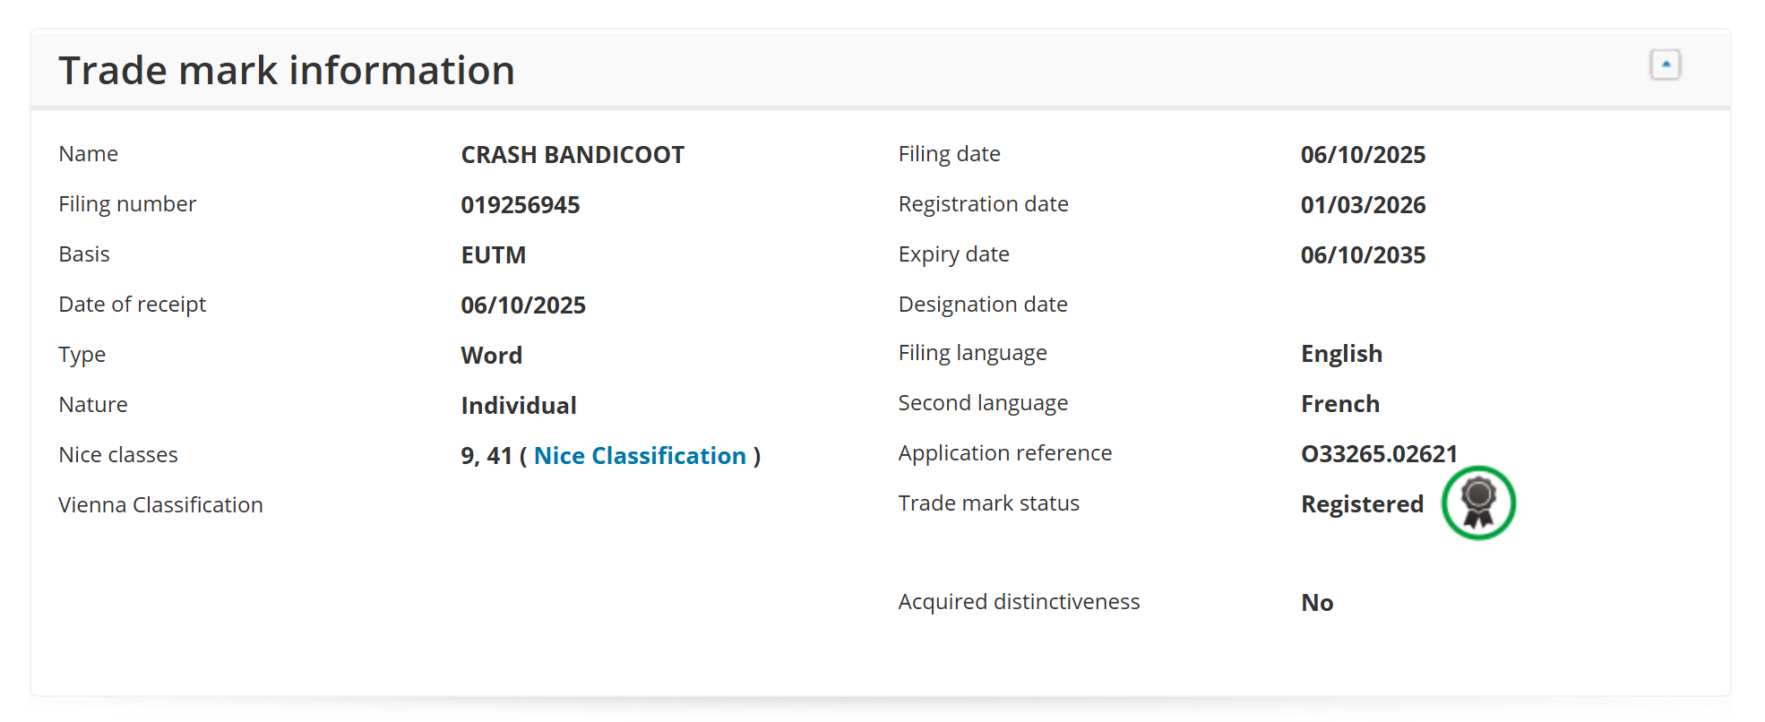This screenshot has width=1765, height=722.
Task: Click the Acquired distinctiveness label
Action: [x=1019, y=602]
